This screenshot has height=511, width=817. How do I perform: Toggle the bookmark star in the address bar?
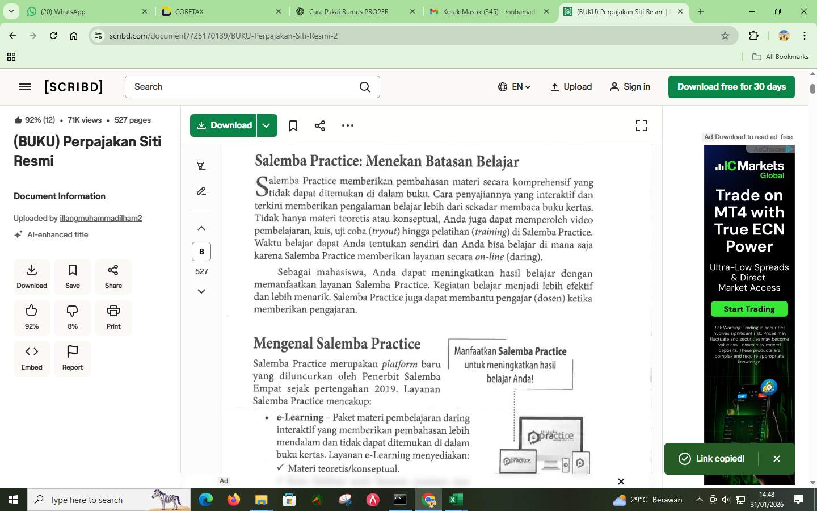(x=725, y=36)
